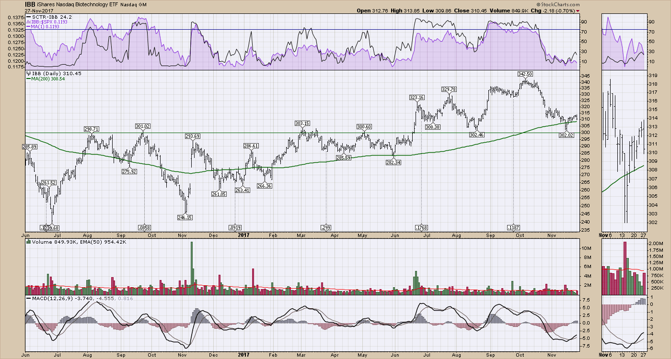Click the 282.34 price label

pos(394,163)
